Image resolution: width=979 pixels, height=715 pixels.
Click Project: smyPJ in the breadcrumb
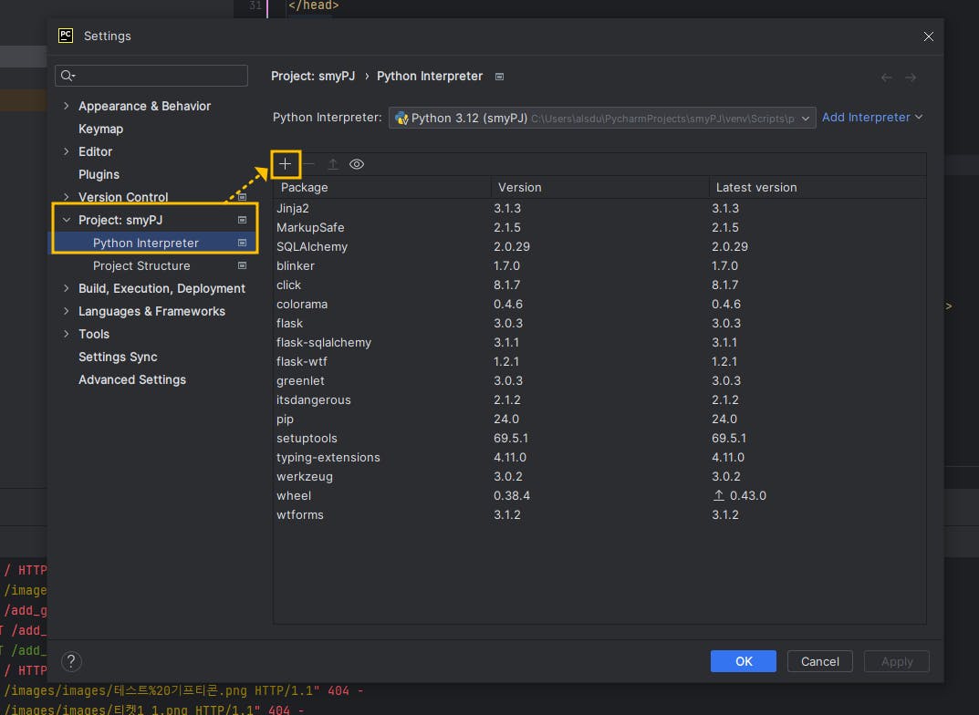(313, 76)
